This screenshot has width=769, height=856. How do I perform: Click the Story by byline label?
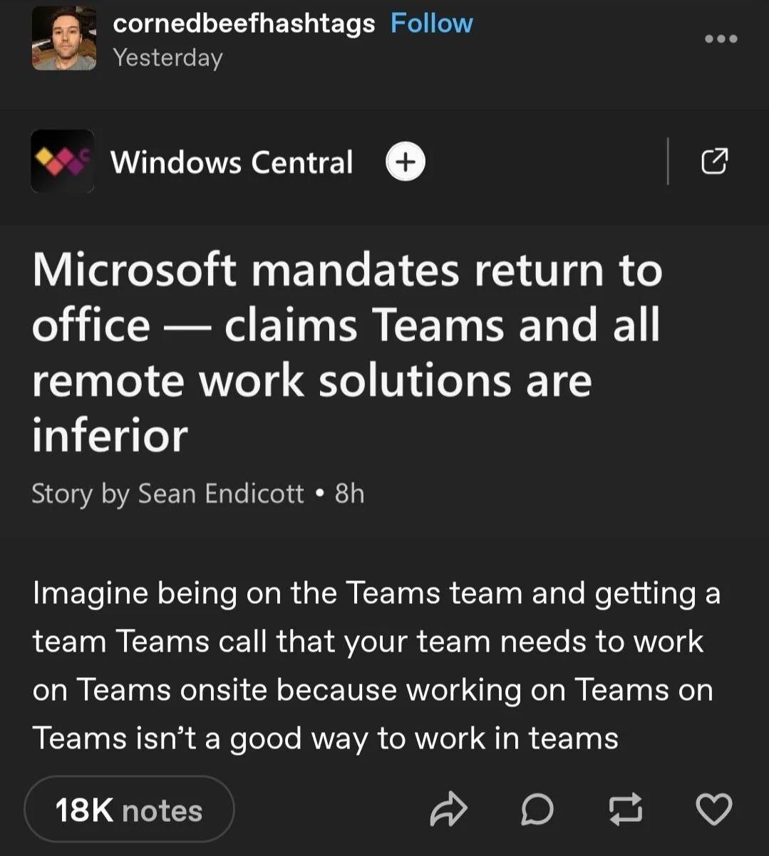point(81,494)
